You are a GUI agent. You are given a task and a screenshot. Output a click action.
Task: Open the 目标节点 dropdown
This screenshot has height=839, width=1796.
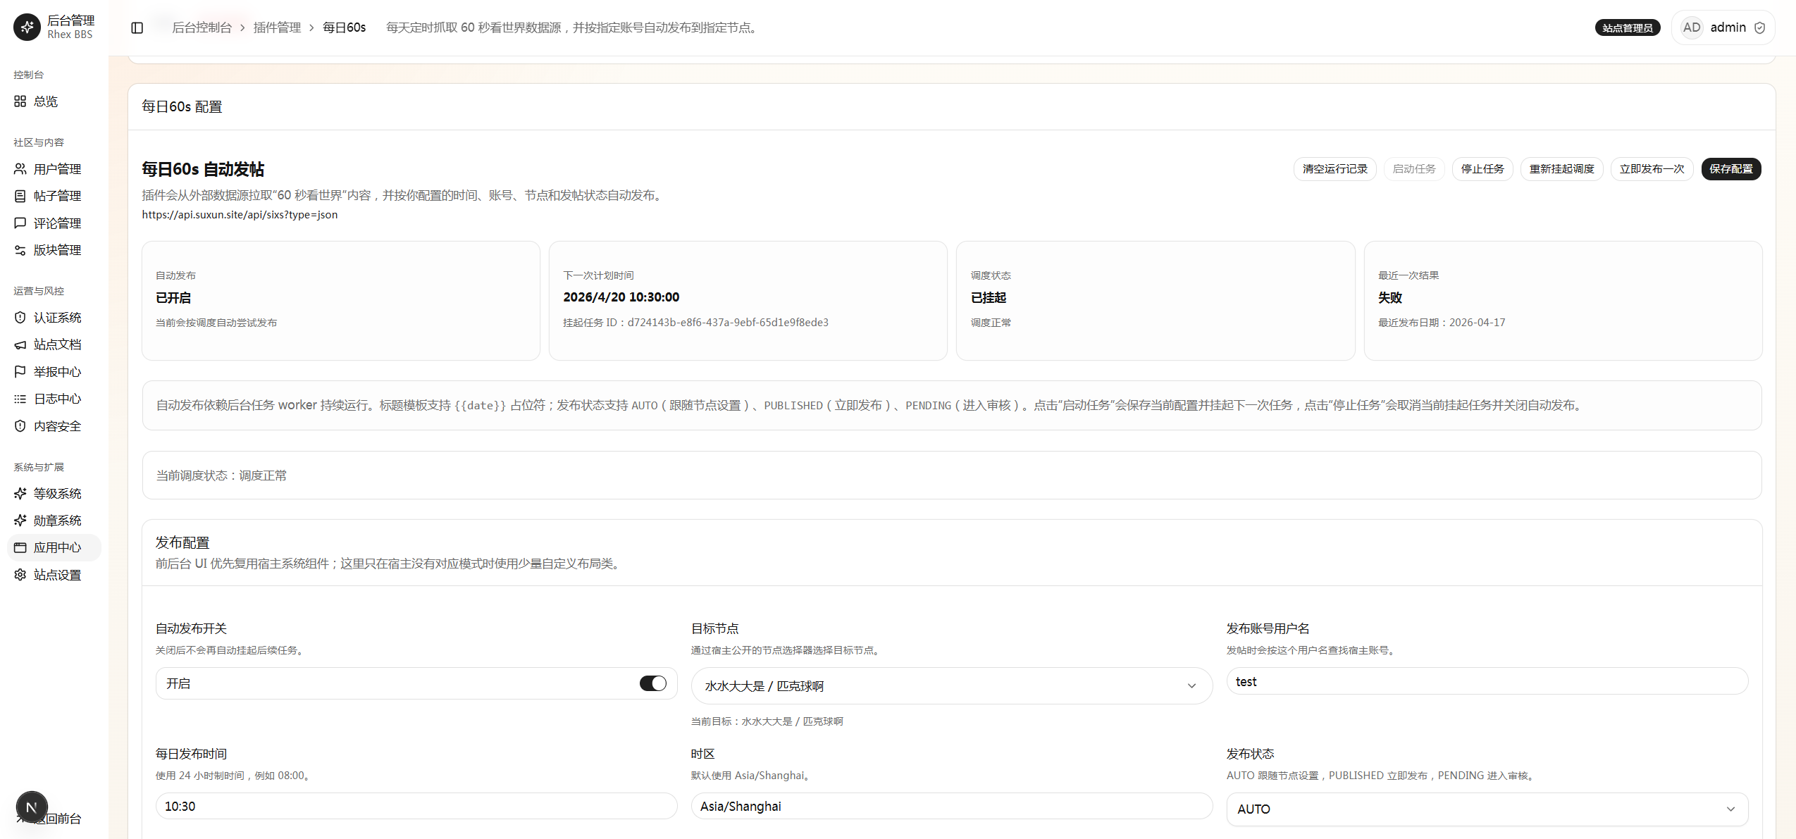point(951,685)
